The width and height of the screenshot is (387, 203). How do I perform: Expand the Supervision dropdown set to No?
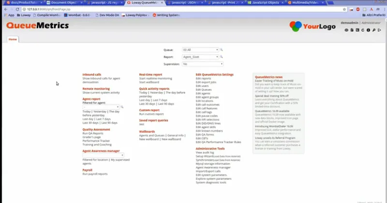[x=203, y=64]
